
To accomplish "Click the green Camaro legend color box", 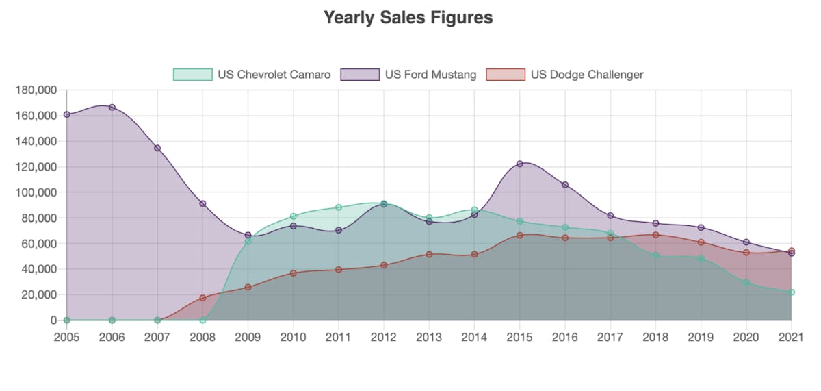I will click(192, 75).
